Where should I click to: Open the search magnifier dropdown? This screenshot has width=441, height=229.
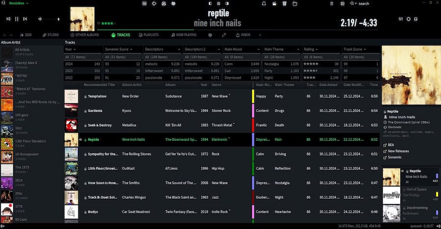click(353, 3)
